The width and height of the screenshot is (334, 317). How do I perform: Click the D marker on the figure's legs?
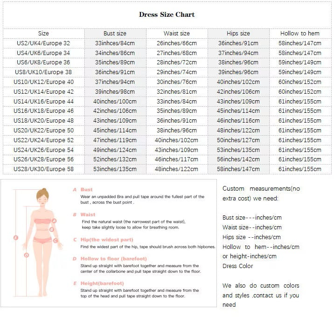(x=27, y=255)
